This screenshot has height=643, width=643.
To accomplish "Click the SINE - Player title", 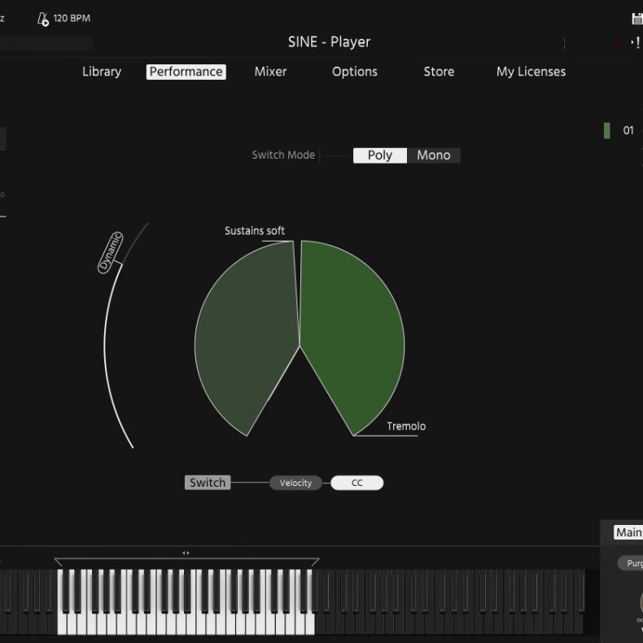I will pyautogui.click(x=330, y=42).
